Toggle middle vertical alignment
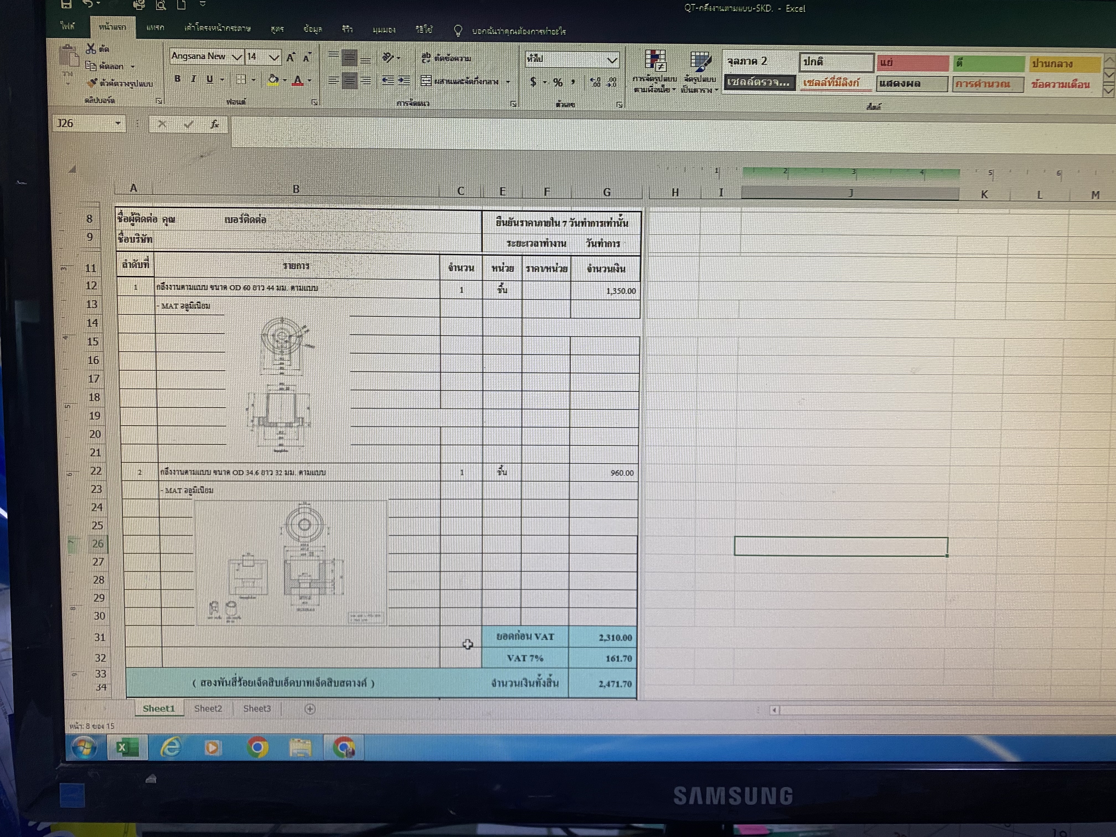This screenshot has width=1116, height=837. (349, 58)
